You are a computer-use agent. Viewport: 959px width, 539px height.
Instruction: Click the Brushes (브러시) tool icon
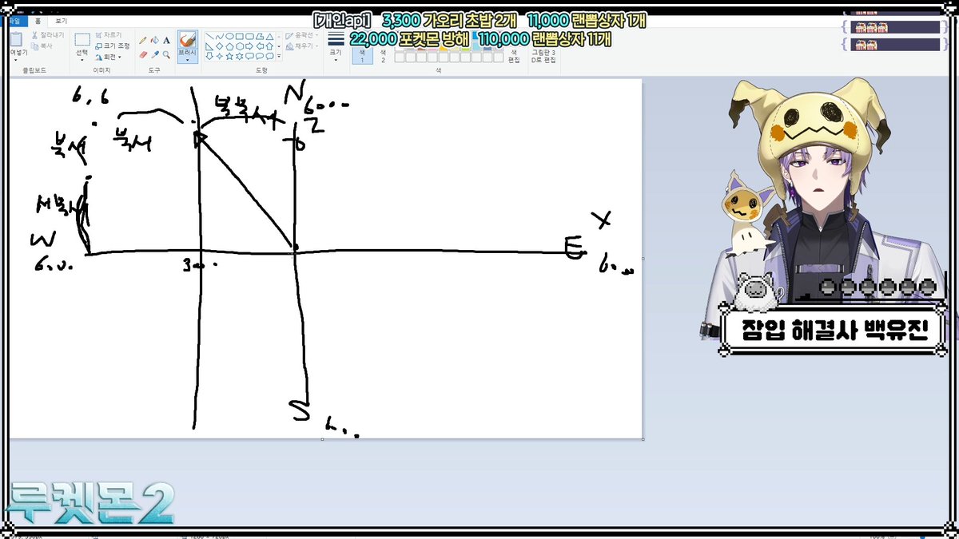tap(188, 39)
